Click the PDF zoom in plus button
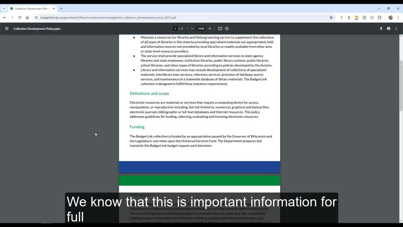403x227 pixels. click(x=210, y=29)
